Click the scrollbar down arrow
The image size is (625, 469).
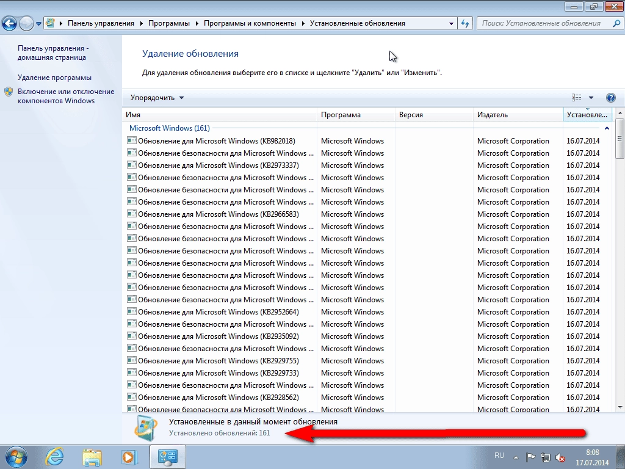coord(620,407)
